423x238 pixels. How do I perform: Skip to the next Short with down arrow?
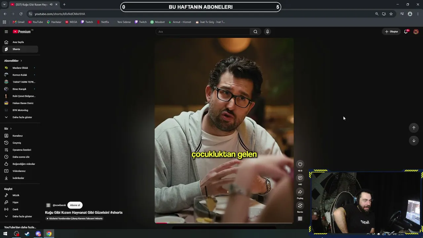coord(414,140)
